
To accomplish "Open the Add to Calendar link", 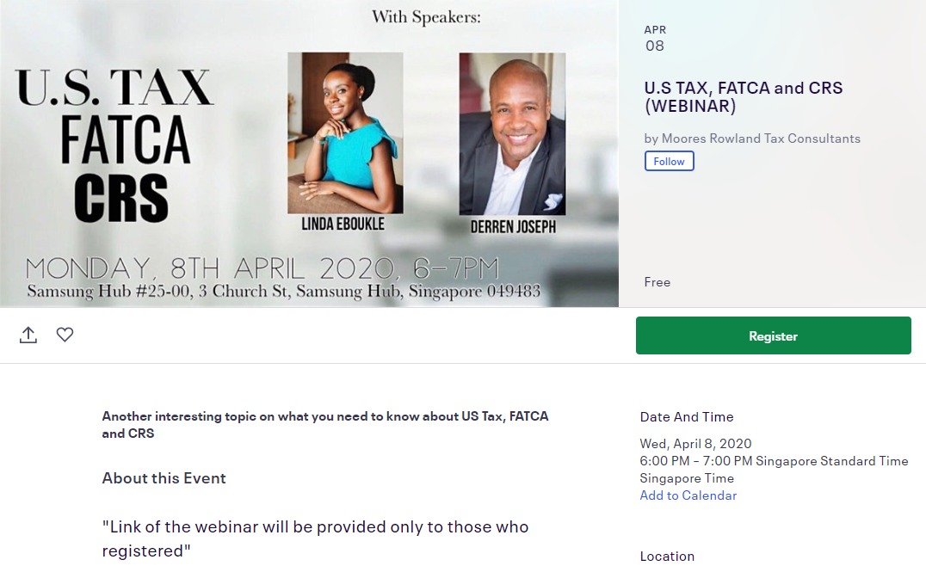I will 688,495.
